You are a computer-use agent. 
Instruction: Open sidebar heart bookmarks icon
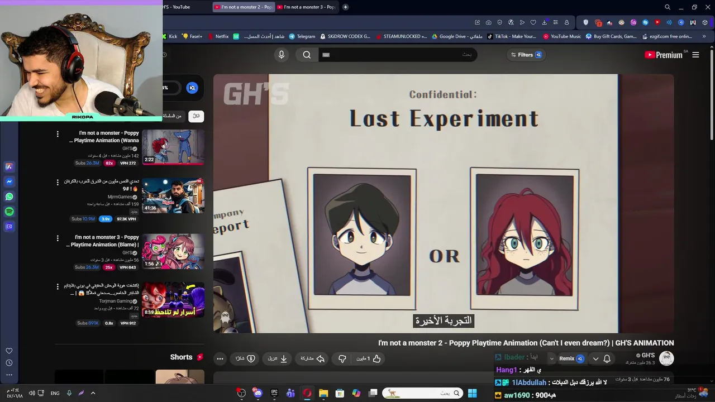coord(9,351)
